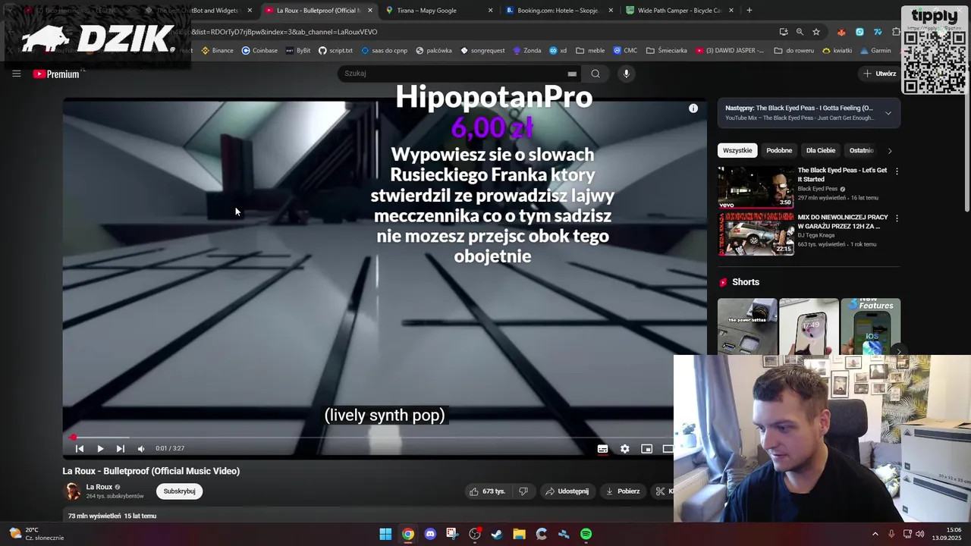Bookmark this page with star icon
Screen dimensions: 971x546
(x=816, y=32)
